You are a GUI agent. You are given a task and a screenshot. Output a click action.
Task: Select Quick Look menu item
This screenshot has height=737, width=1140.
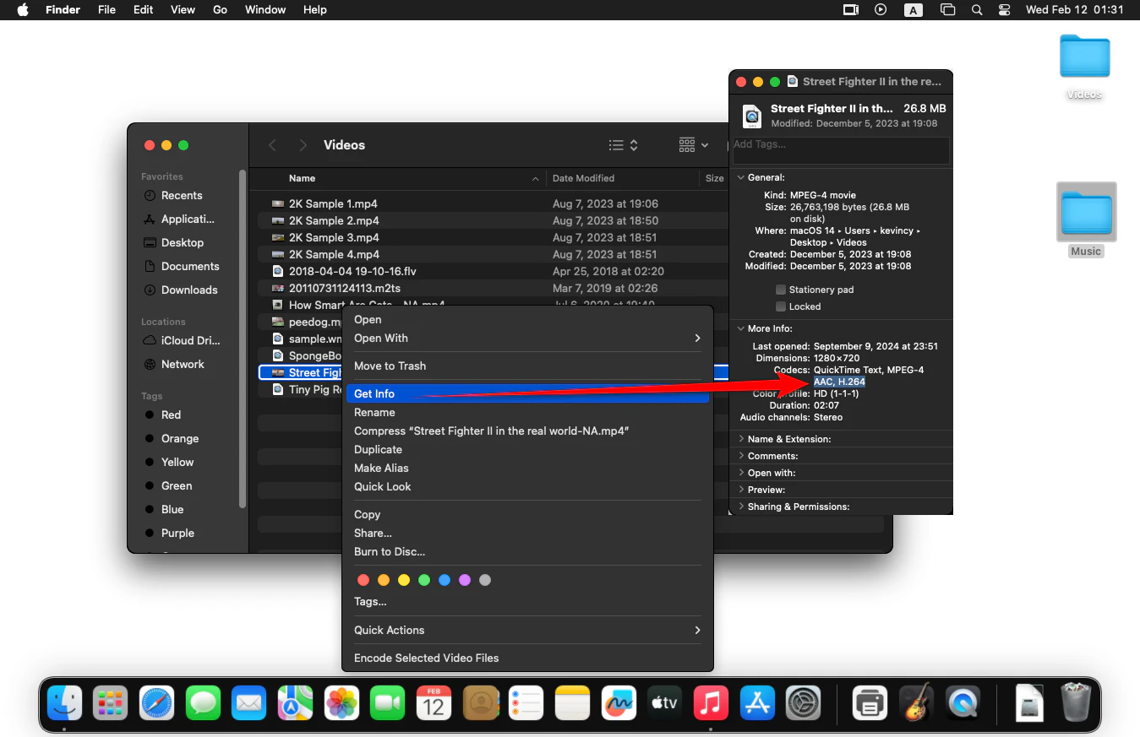click(x=527, y=486)
